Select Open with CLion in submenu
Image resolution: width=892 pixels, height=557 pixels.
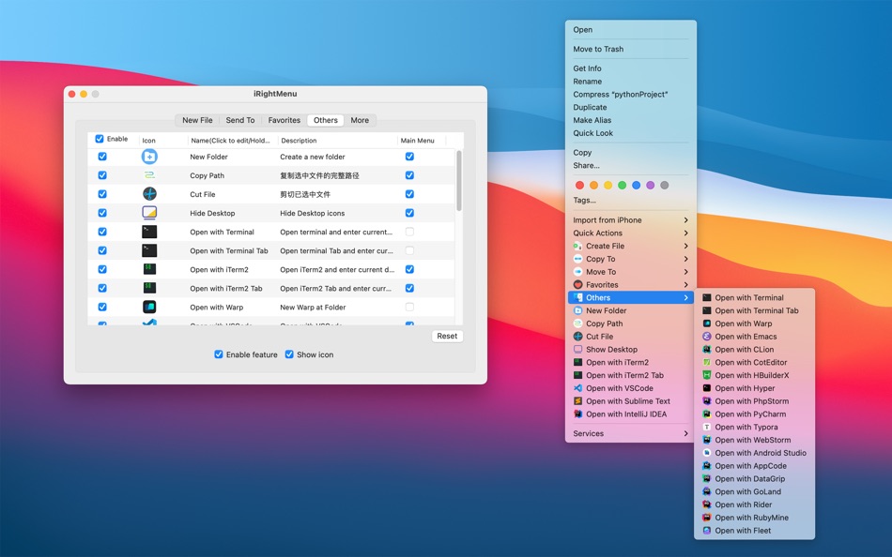(x=754, y=350)
